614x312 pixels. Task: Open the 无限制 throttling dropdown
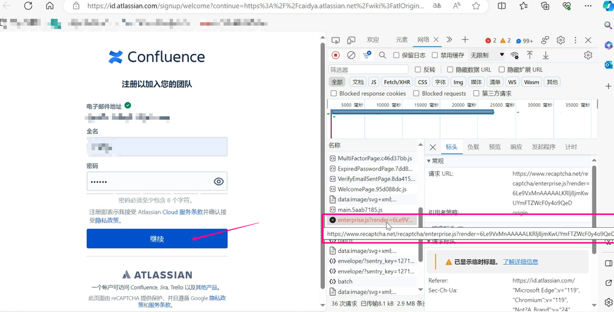(487, 55)
